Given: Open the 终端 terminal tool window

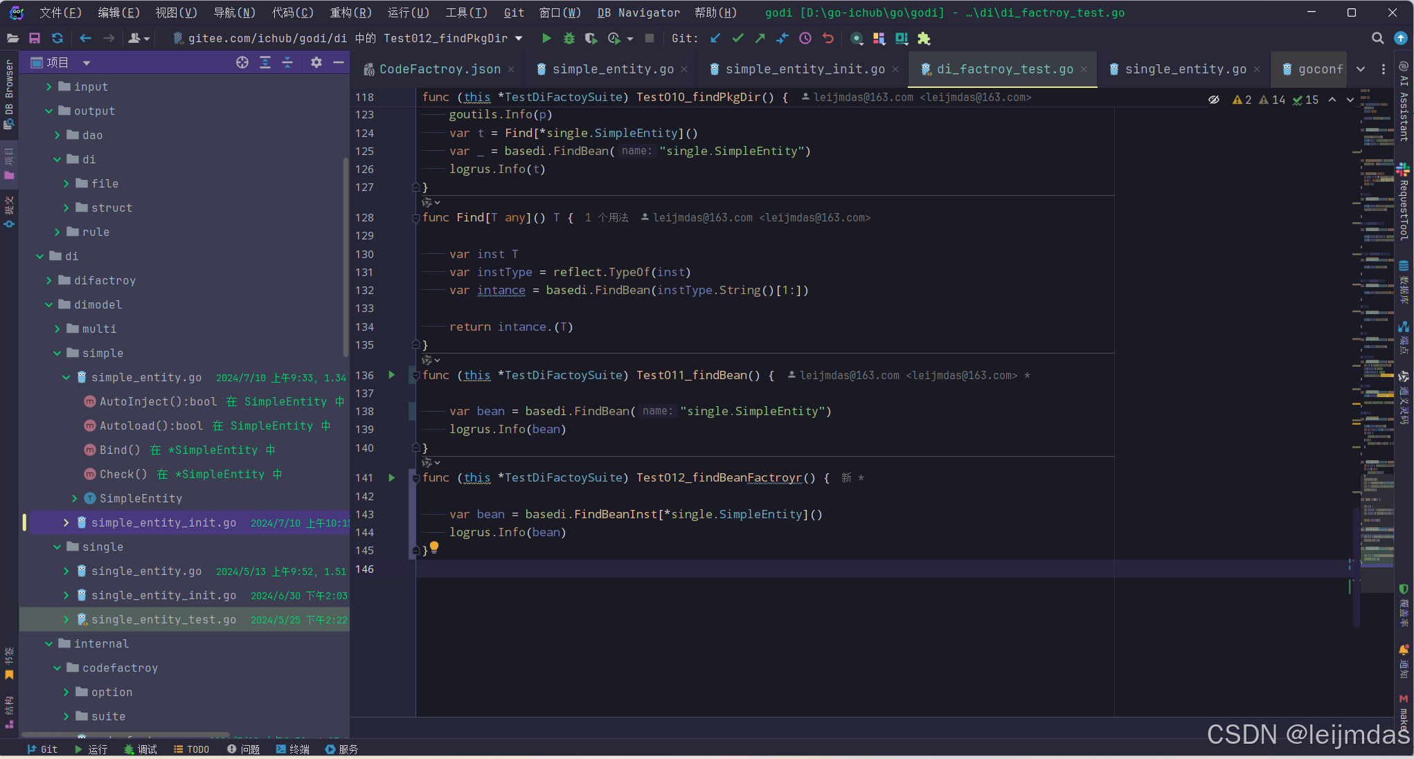Looking at the screenshot, I should pos(292,749).
